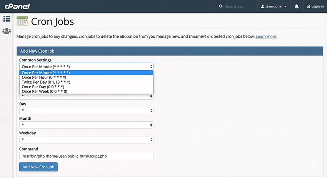Click into the Command input field
Screen dimensions: 327x178
click(86, 156)
